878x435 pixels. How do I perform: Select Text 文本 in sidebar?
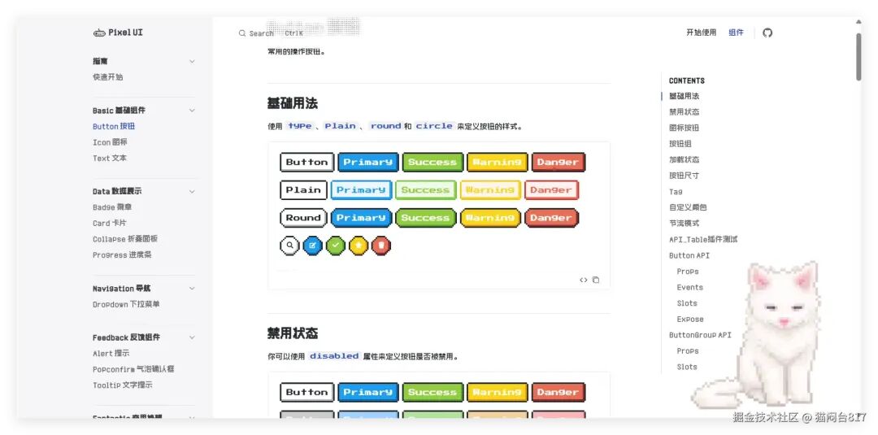[x=111, y=158]
